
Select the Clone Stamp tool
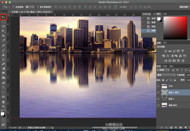point(3,55)
